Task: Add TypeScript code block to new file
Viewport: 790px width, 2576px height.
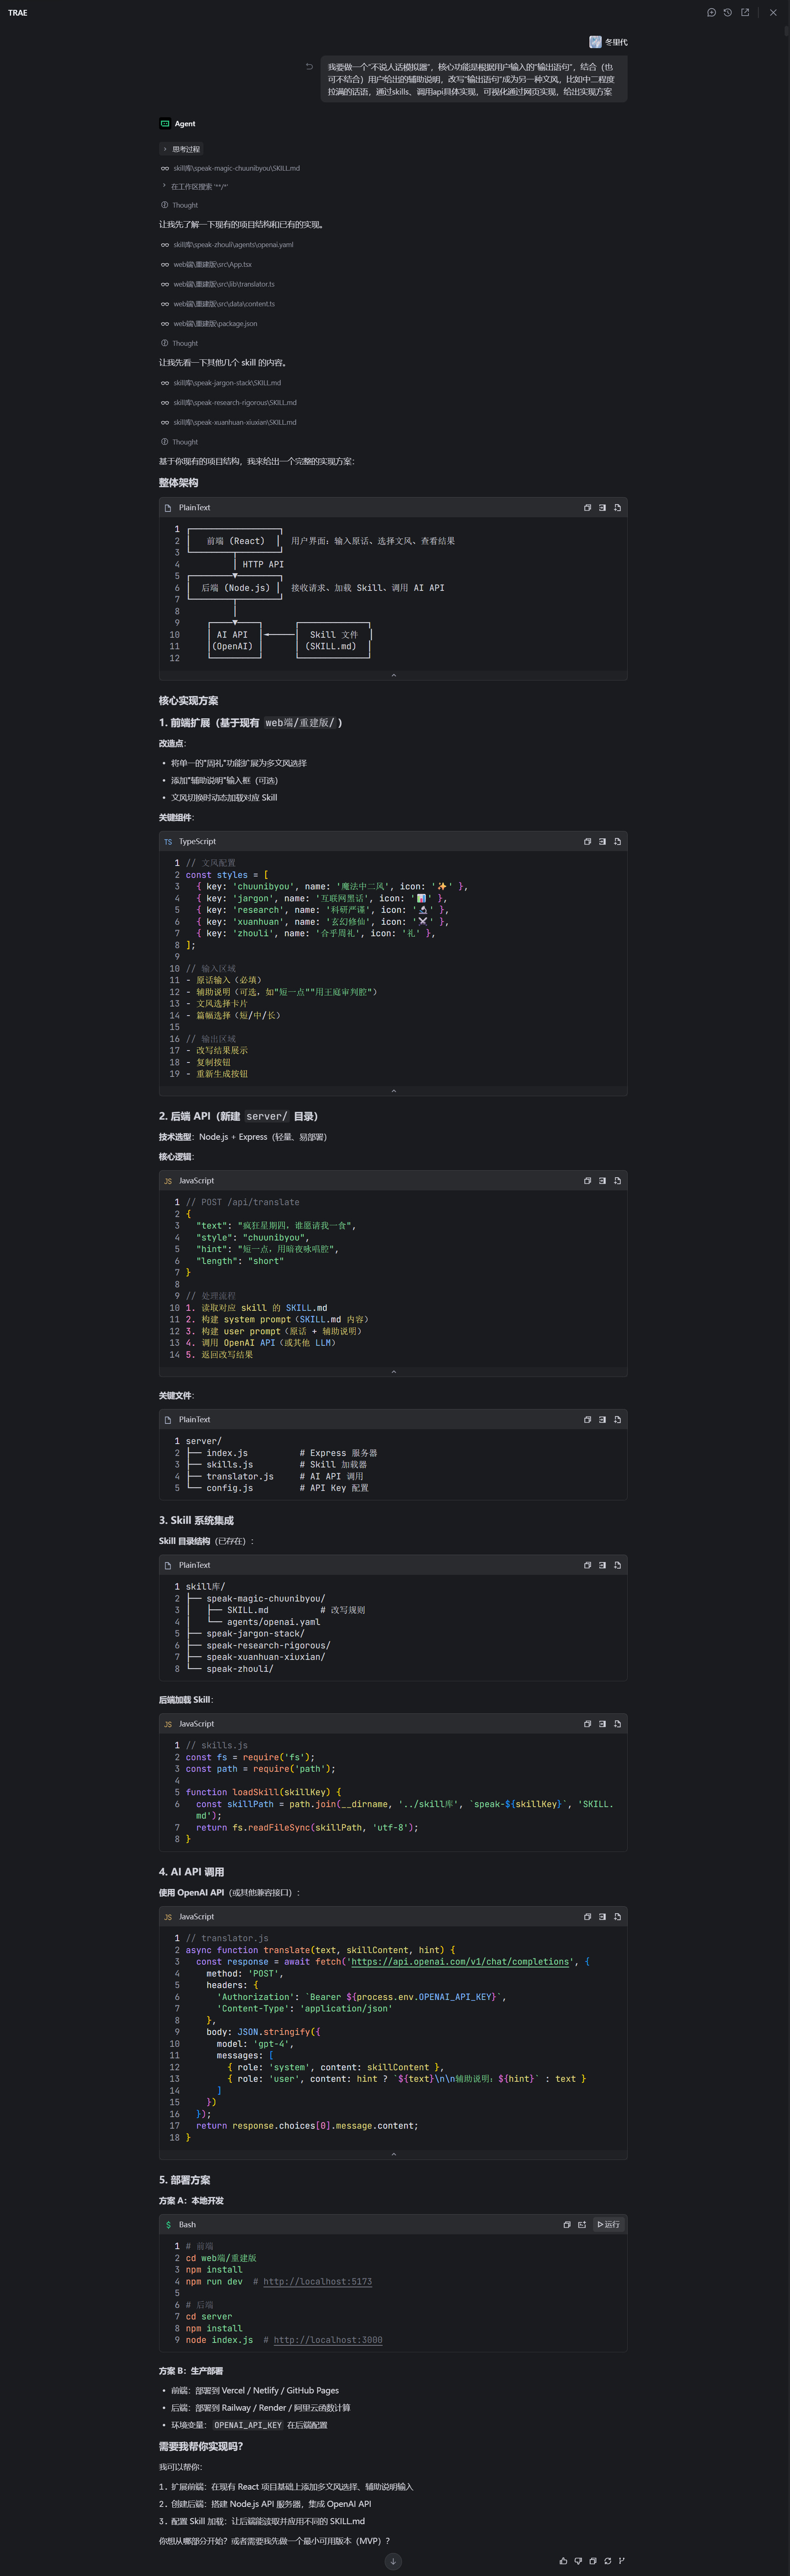Action: click(617, 842)
